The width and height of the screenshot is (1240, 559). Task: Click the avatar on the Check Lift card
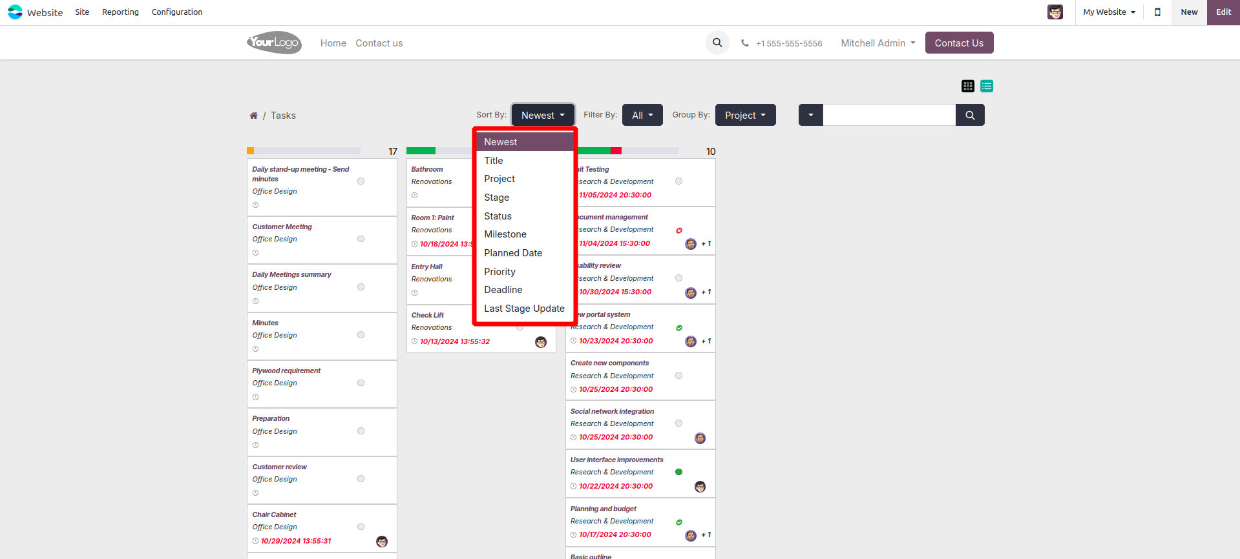[541, 342]
